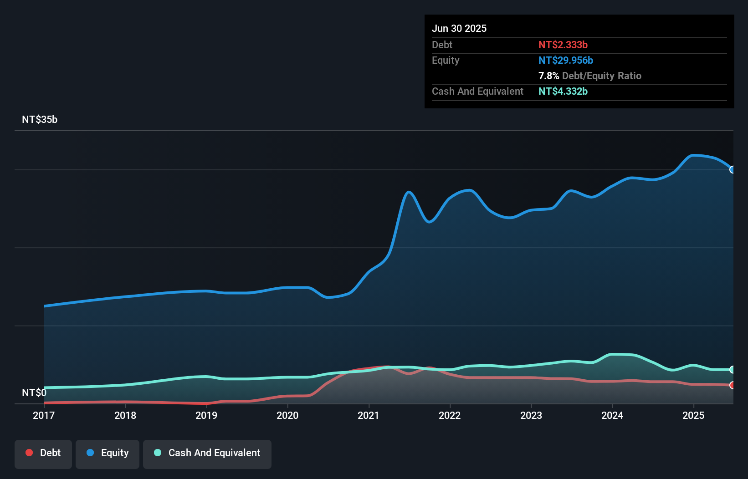Toggle the Debt series legend button

pyautogui.click(x=43, y=454)
